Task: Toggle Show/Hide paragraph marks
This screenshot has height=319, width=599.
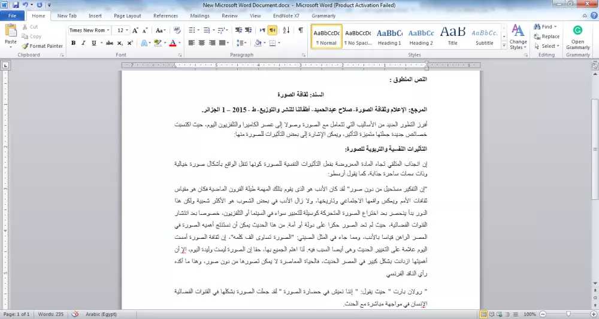Action: [x=301, y=30]
